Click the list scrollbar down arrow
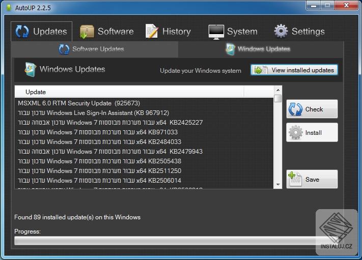Image resolution: width=362 pixels, height=260 pixels. [x=278, y=185]
